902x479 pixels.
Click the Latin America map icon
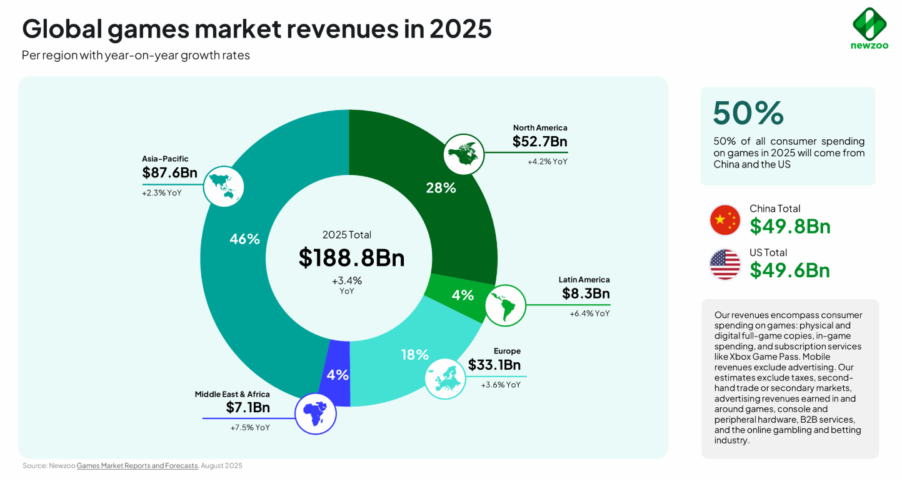pyautogui.click(x=506, y=305)
